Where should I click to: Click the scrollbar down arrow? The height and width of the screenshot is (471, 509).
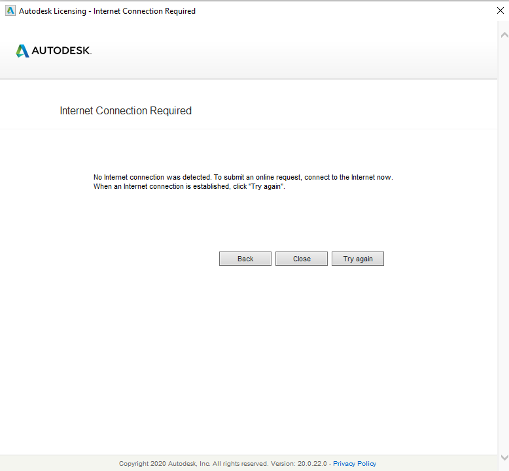pyautogui.click(x=504, y=457)
